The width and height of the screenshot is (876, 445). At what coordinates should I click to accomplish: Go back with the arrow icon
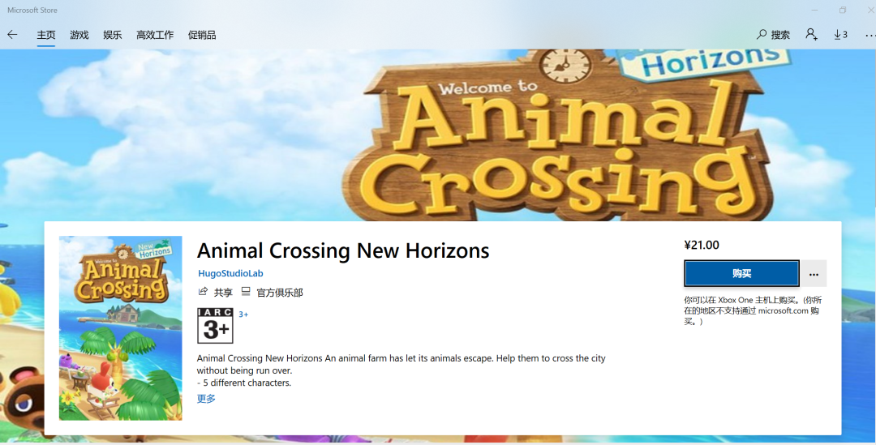tap(12, 35)
